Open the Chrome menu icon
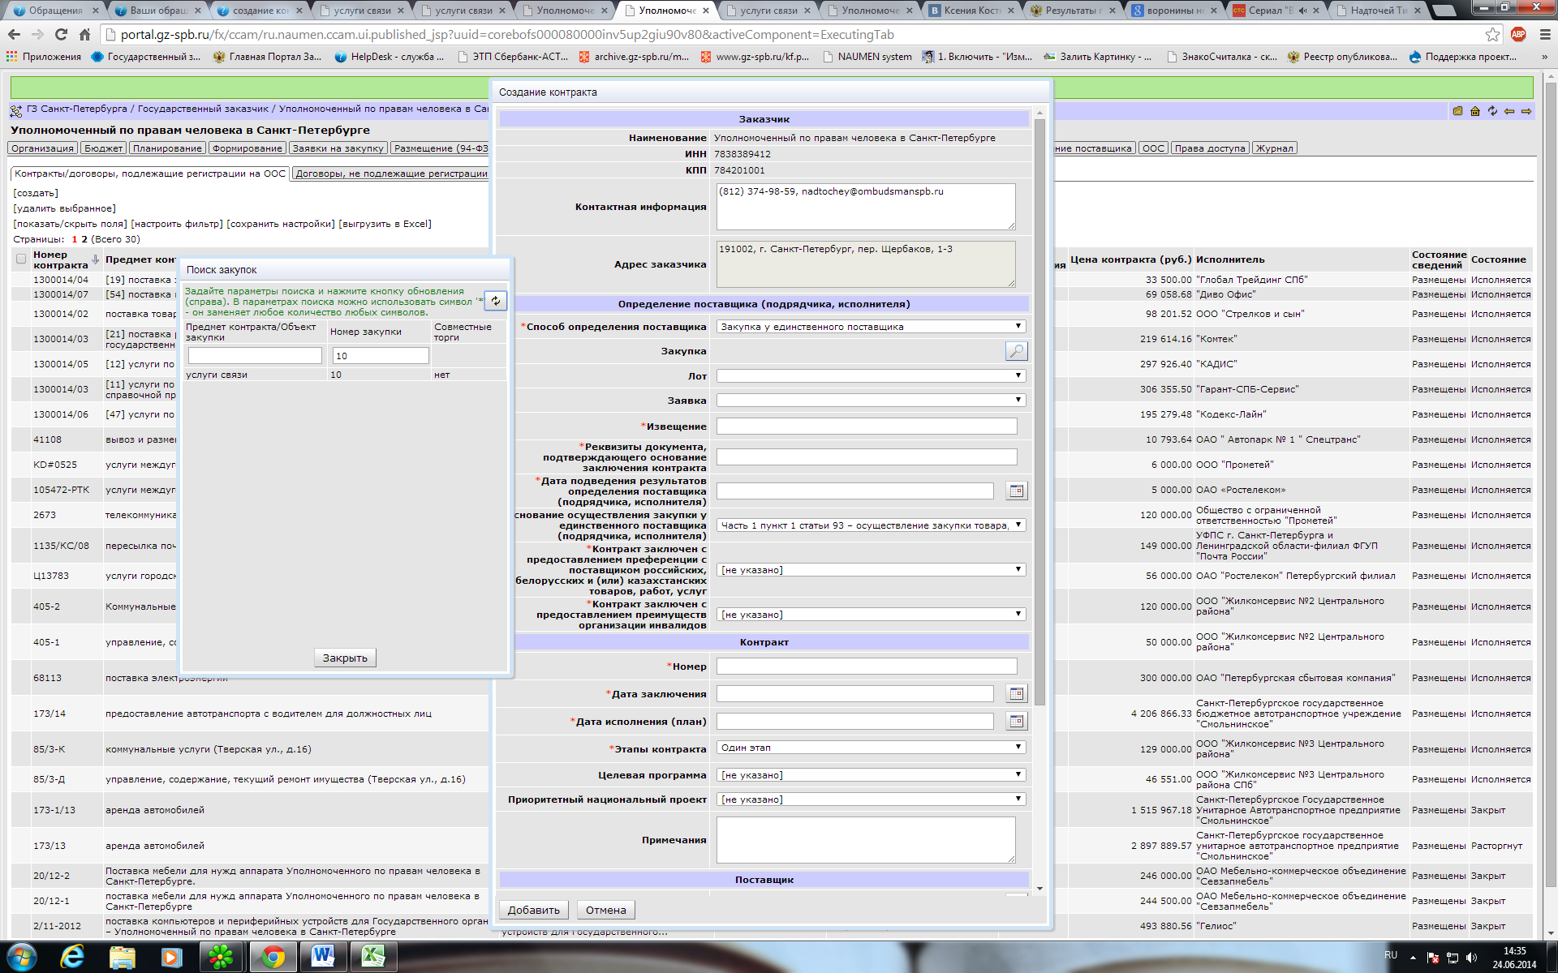 click(1544, 34)
